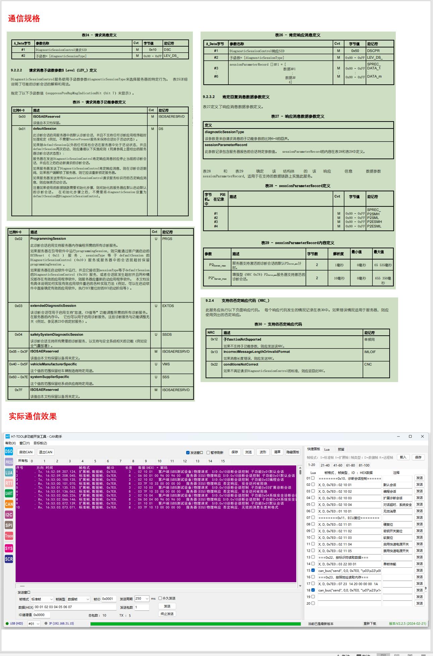Click the 载入 load button

pos(403,457)
